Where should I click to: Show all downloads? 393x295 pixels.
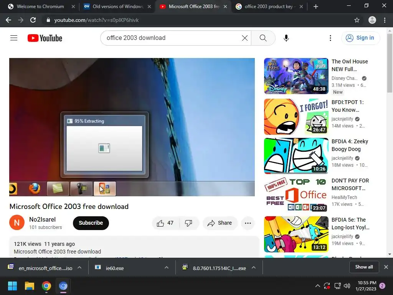[364, 267]
